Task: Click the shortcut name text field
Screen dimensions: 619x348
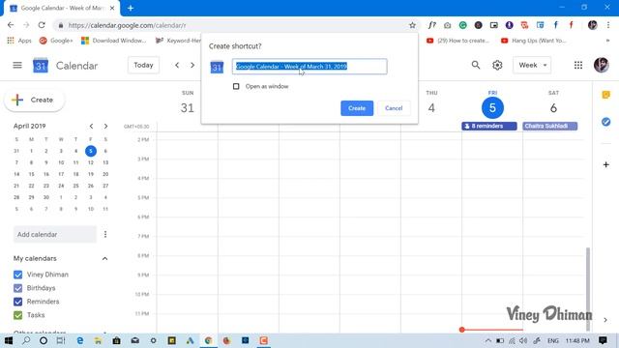Action: tap(309, 67)
